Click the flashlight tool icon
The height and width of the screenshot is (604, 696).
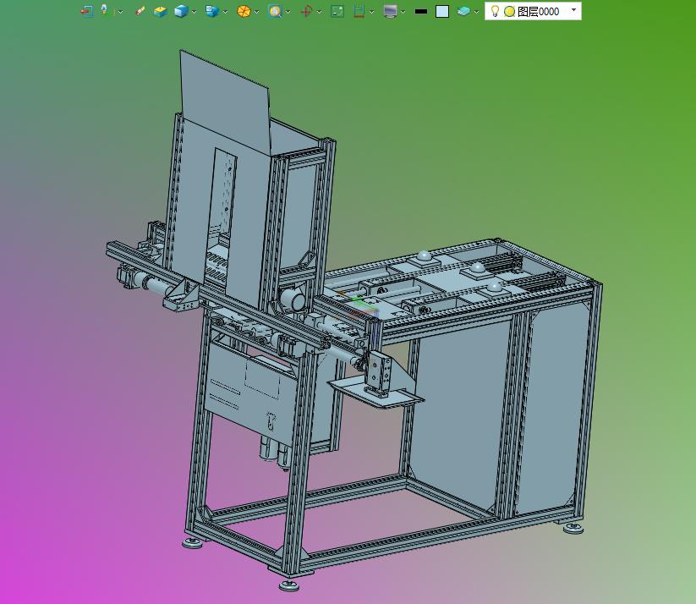coord(104,10)
